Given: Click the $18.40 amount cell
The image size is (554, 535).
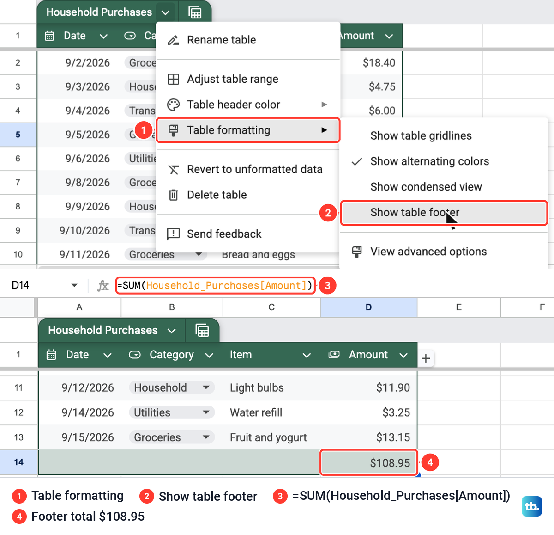Looking at the screenshot, I should pos(371,63).
